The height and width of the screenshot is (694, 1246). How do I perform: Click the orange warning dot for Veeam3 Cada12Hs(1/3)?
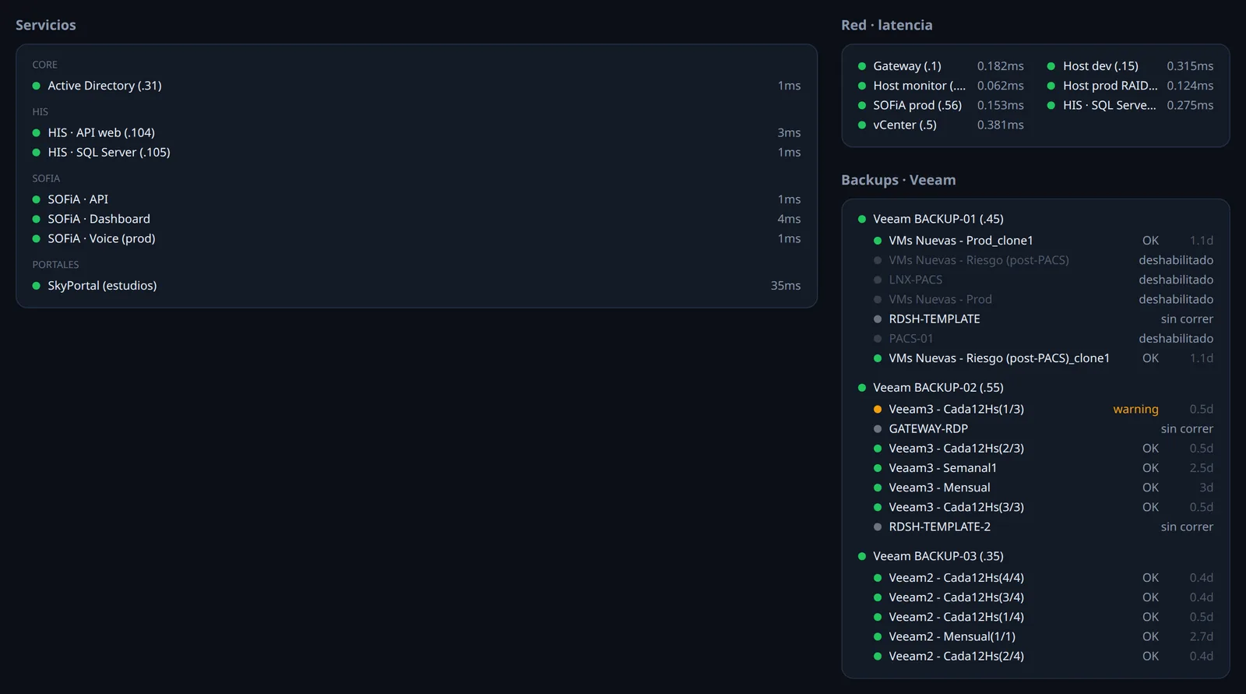click(878, 409)
